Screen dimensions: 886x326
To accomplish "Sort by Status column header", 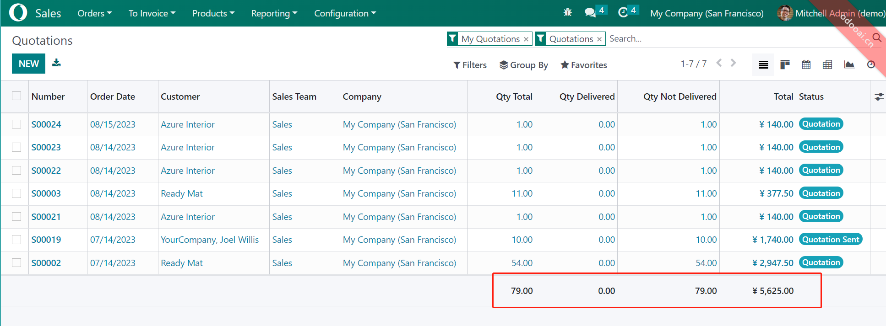I will pos(811,96).
